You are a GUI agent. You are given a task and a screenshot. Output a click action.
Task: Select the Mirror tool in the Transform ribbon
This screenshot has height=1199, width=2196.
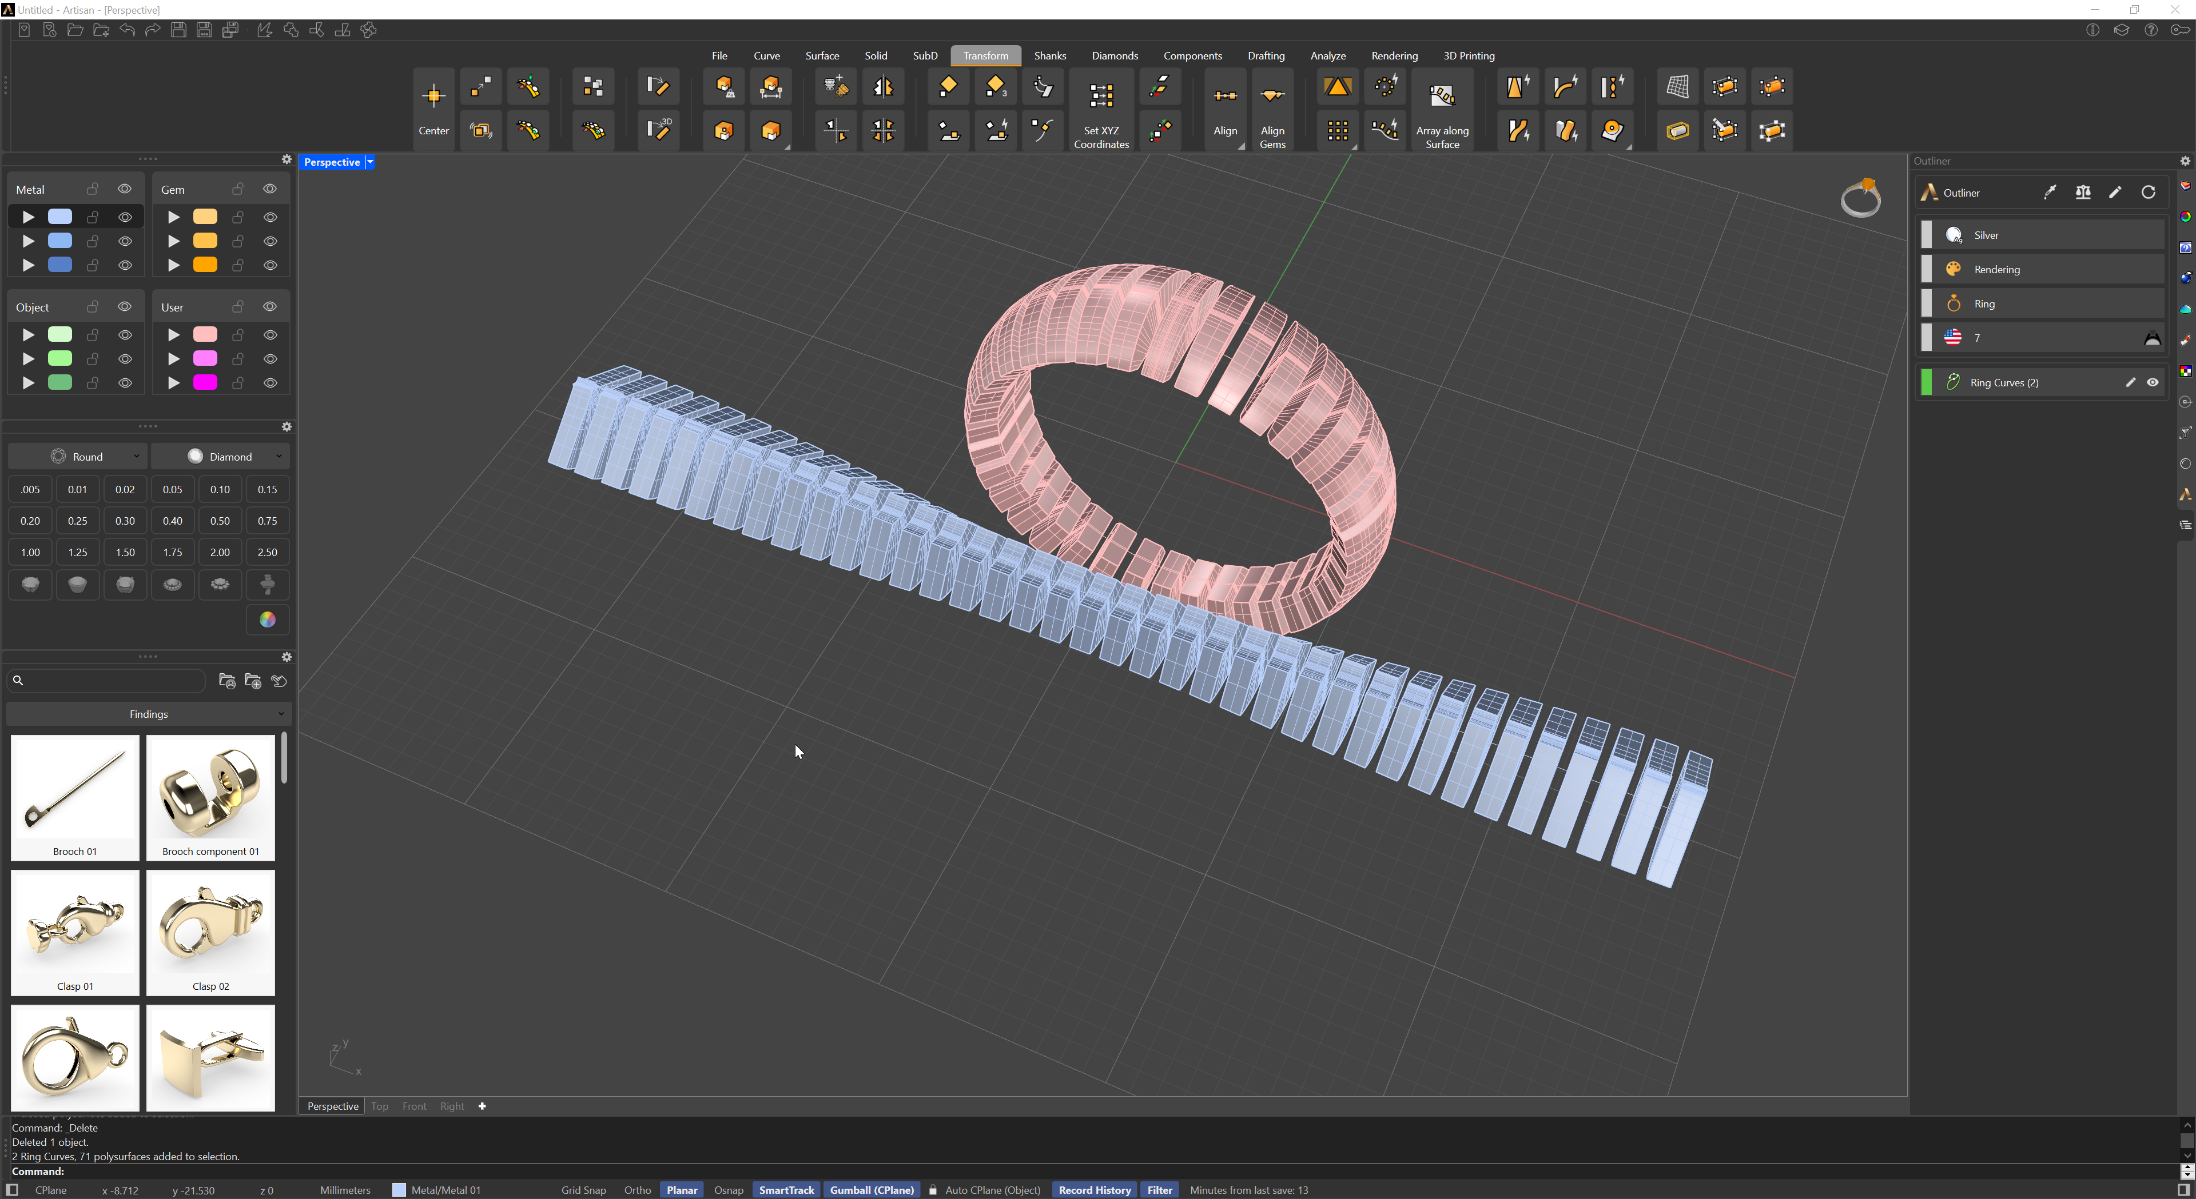coord(883,87)
